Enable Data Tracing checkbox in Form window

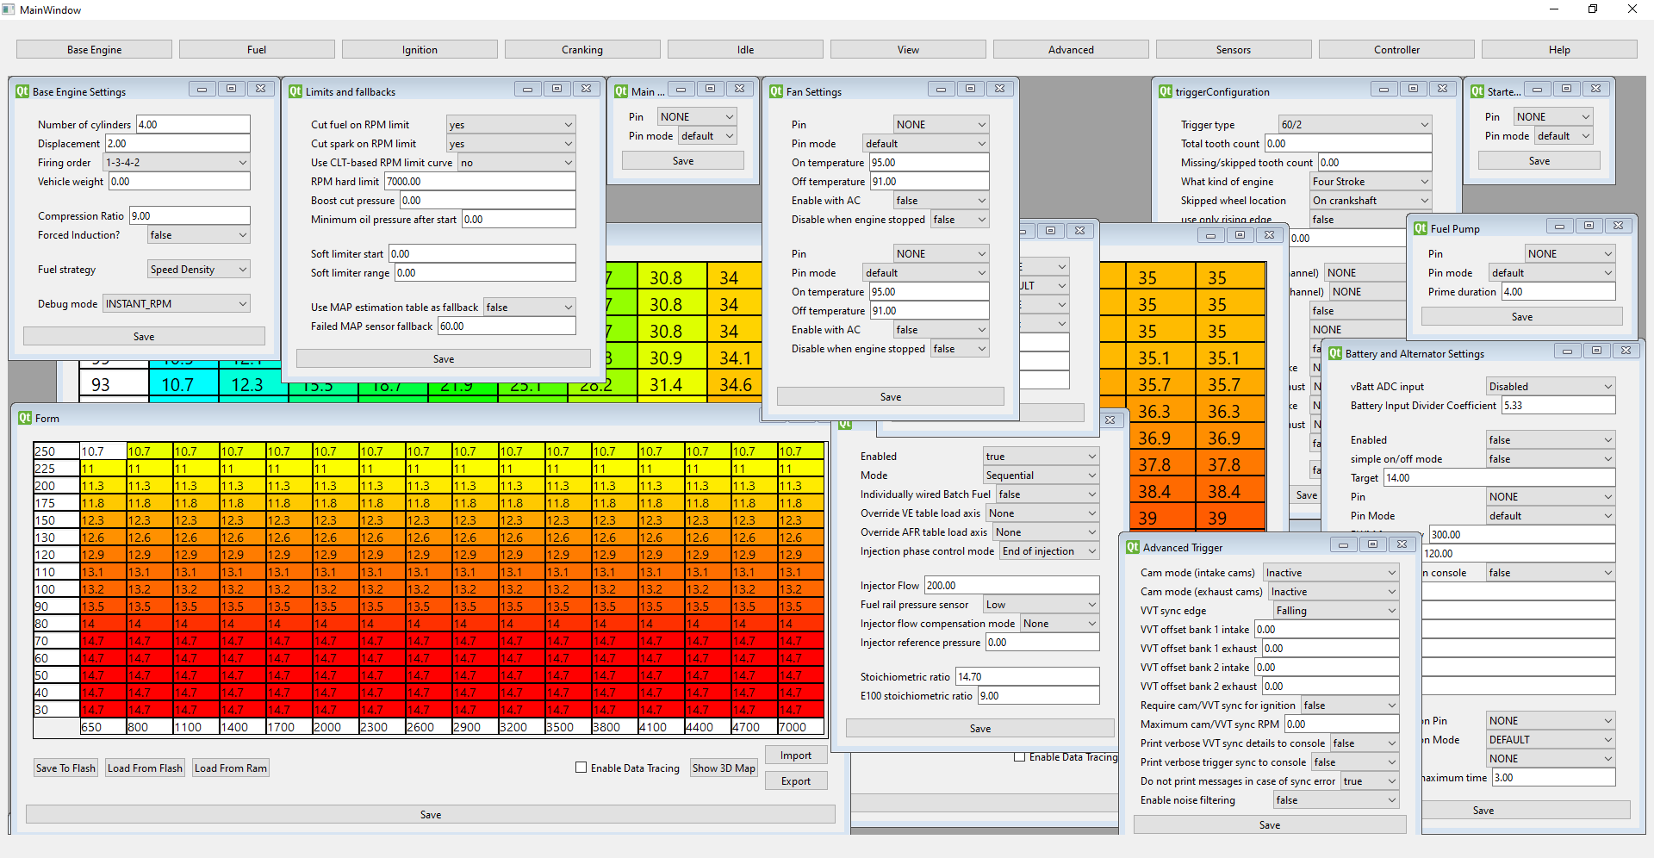tap(581, 768)
